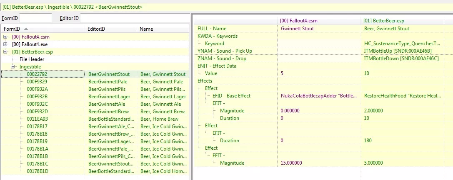Select record 00022792 BeerGwinnettStout
This screenshot has width=453, height=180.
tap(95, 74)
